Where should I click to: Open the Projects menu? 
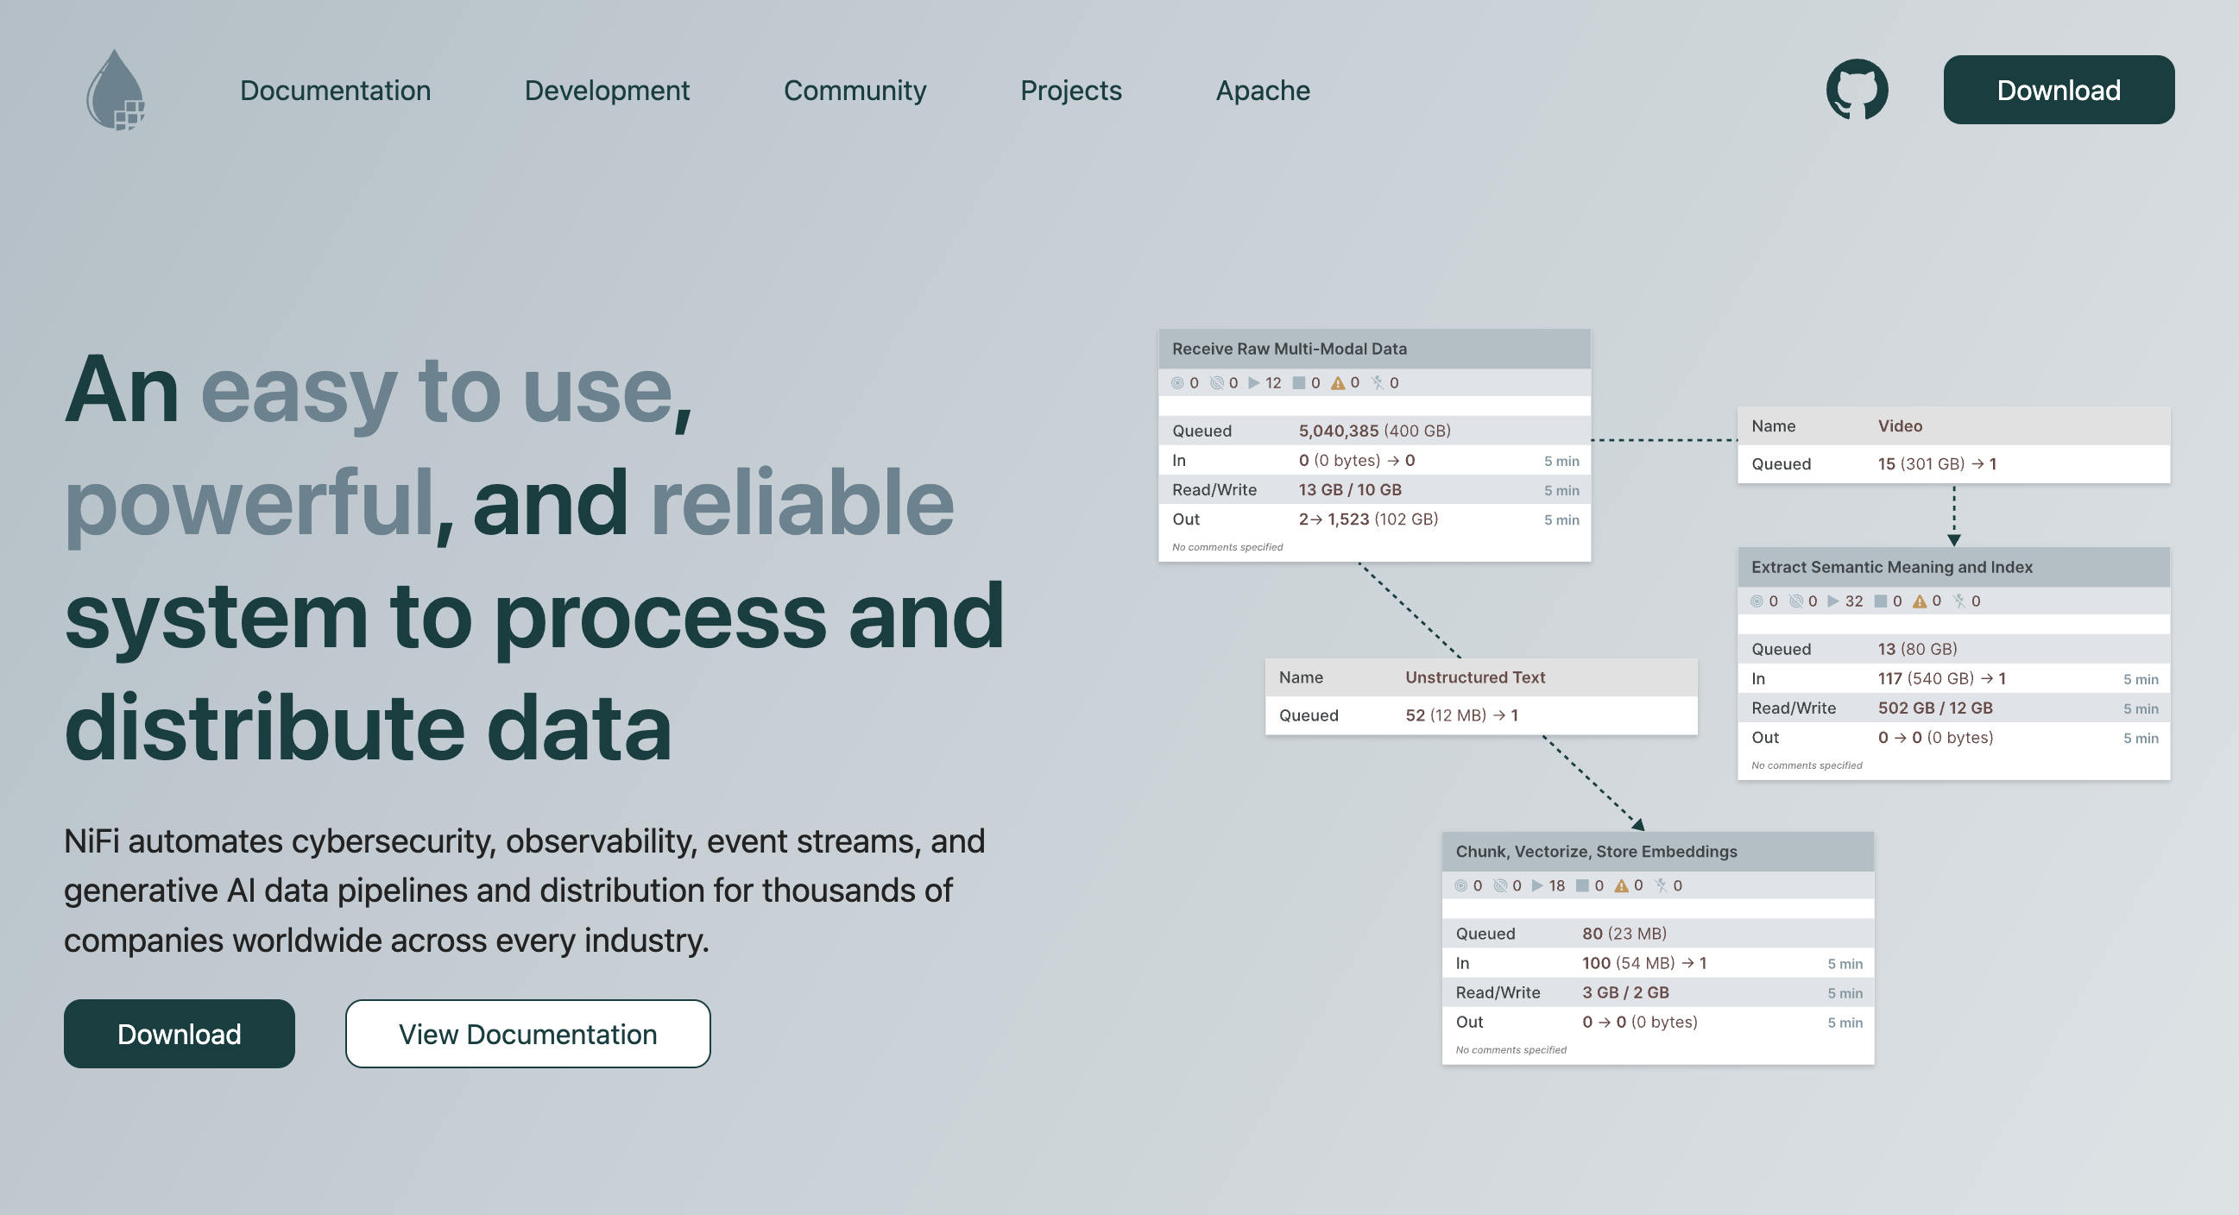(1071, 91)
